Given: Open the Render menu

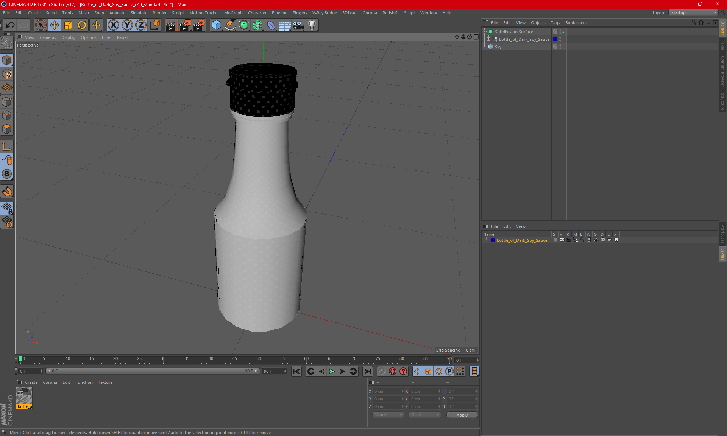Looking at the screenshot, I should click(159, 13).
